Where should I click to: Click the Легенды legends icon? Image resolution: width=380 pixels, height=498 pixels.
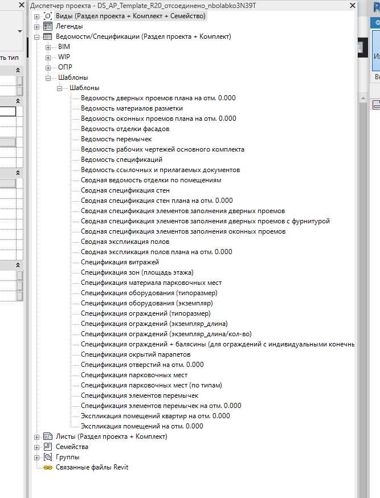(x=48, y=26)
